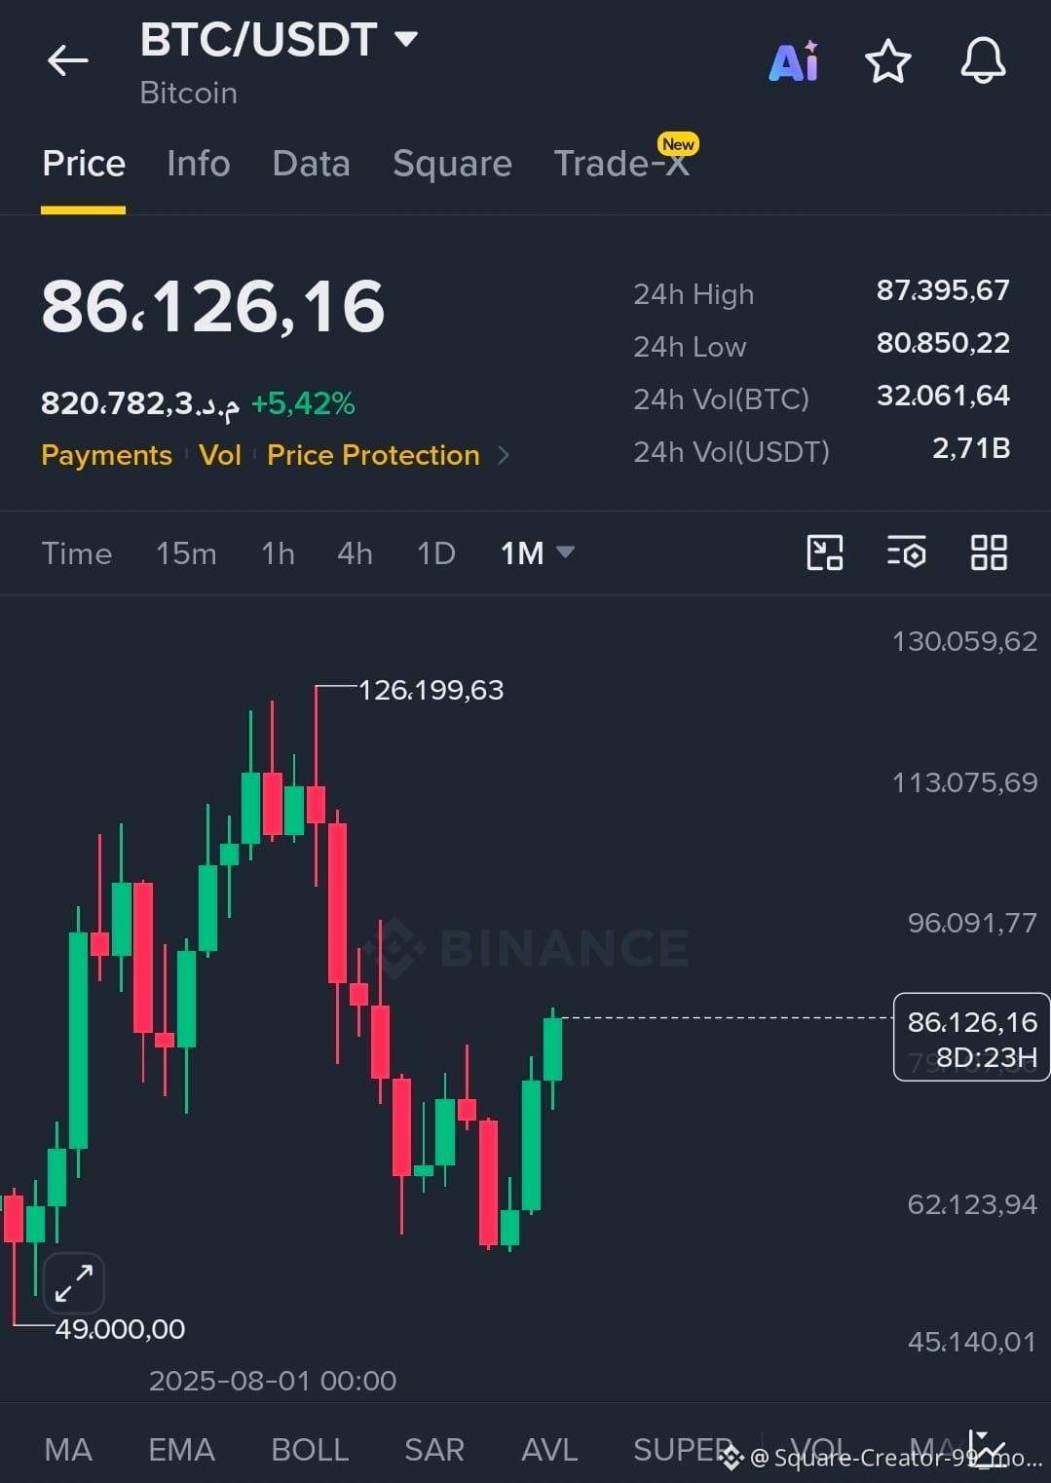Open price alert bell icon

pos(983,60)
